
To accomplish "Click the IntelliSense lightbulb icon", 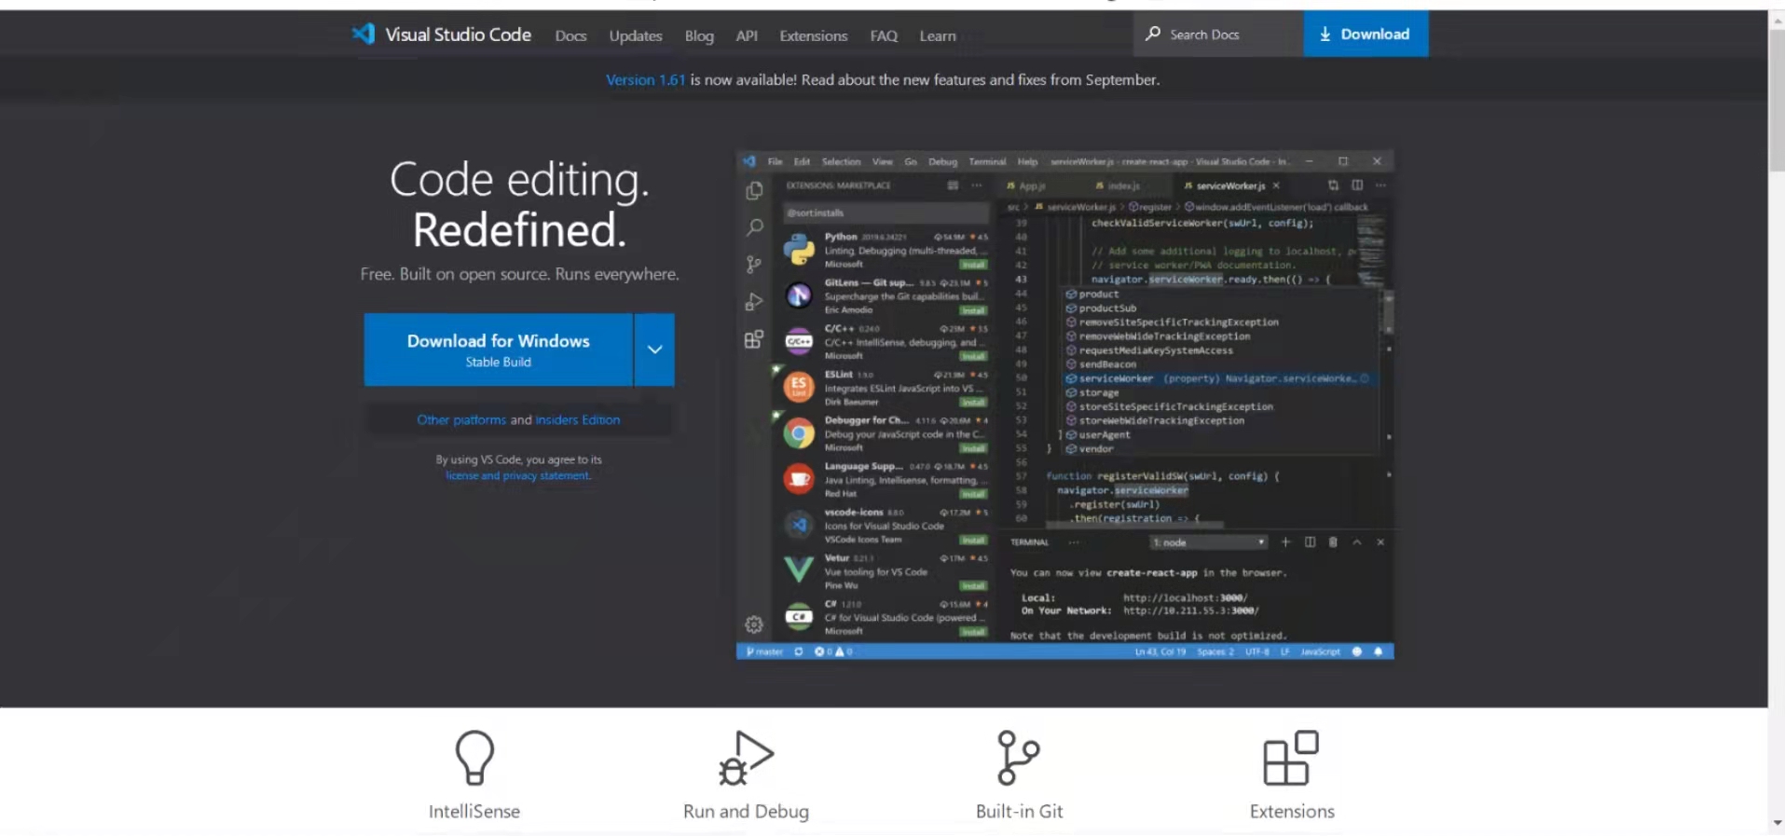I will 474,757.
